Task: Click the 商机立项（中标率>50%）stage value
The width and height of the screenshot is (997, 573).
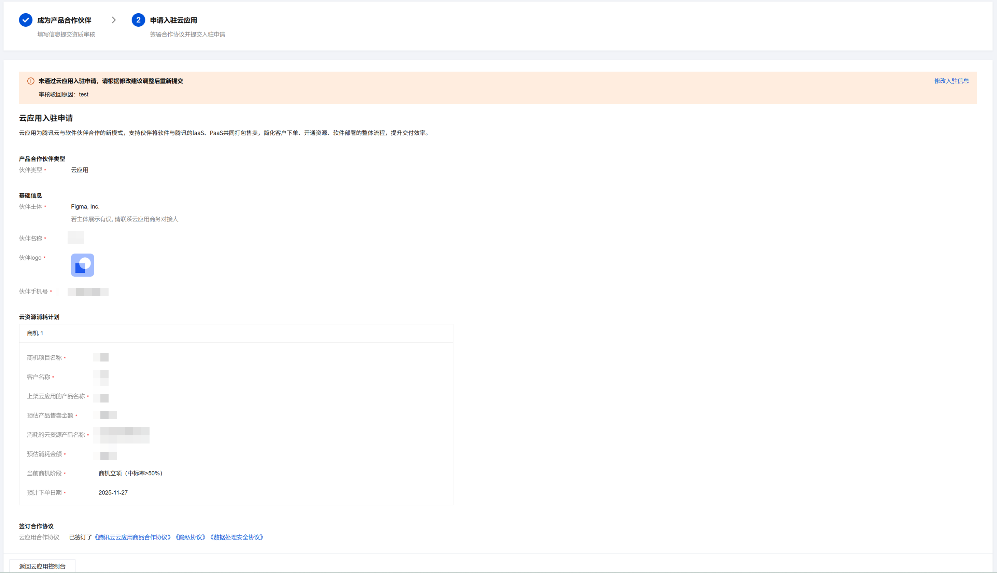Action: pyautogui.click(x=130, y=474)
